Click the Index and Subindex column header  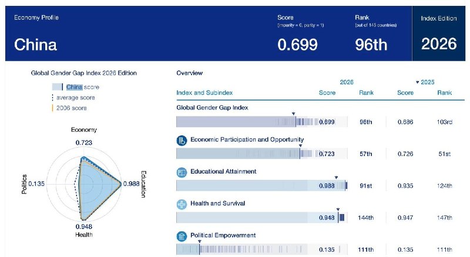(x=204, y=93)
